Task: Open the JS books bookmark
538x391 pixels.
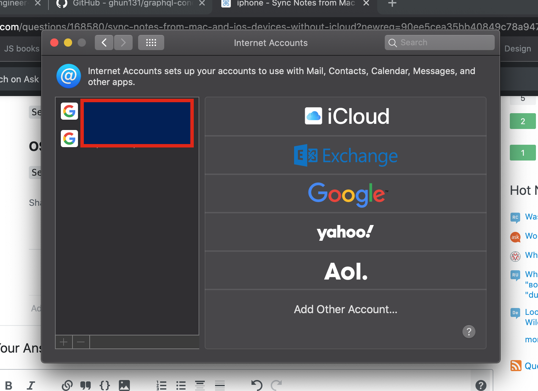Action: pos(22,49)
